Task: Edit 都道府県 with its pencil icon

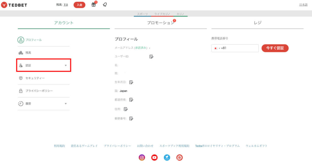Action: pos(131,100)
